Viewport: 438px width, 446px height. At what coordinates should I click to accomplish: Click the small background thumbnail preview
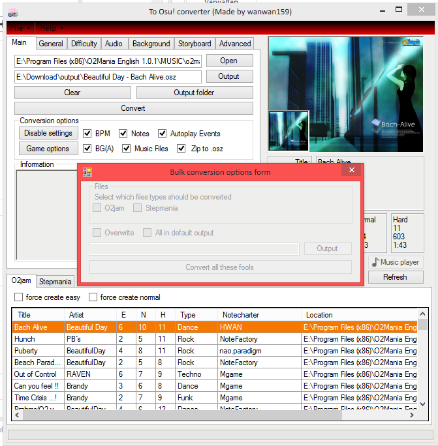(x=289, y=131)
